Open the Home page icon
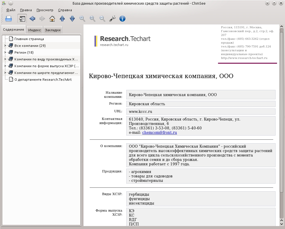 (x=52, y=19)
